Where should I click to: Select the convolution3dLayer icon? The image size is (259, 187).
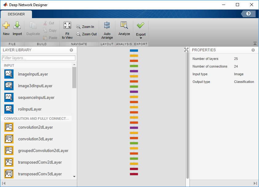9,139
